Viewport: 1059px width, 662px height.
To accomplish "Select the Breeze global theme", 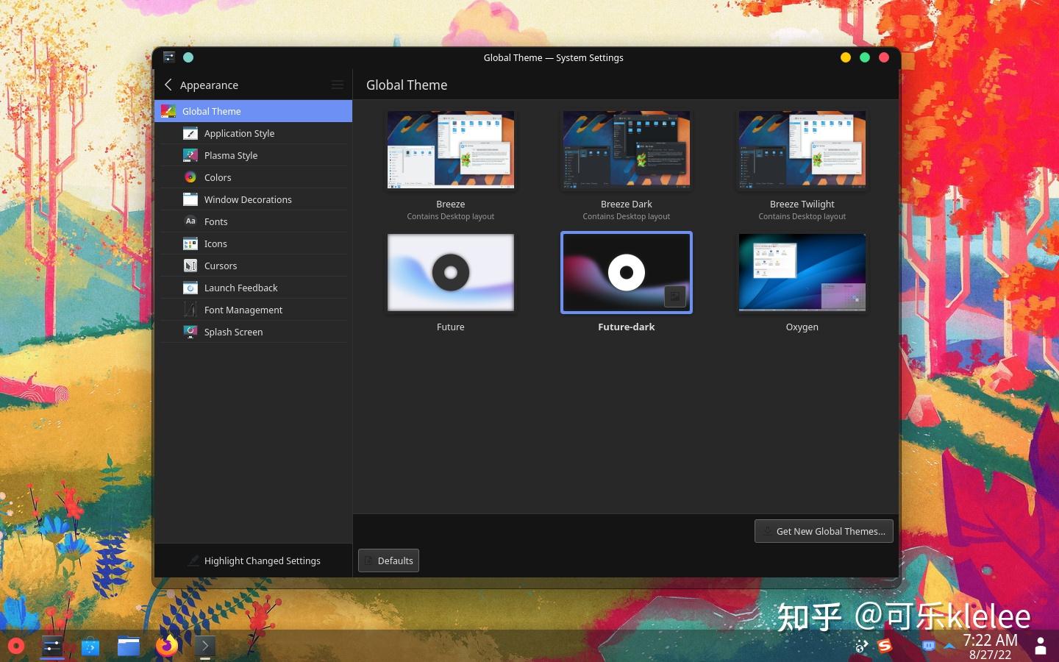I will click(x=450, y=149).
